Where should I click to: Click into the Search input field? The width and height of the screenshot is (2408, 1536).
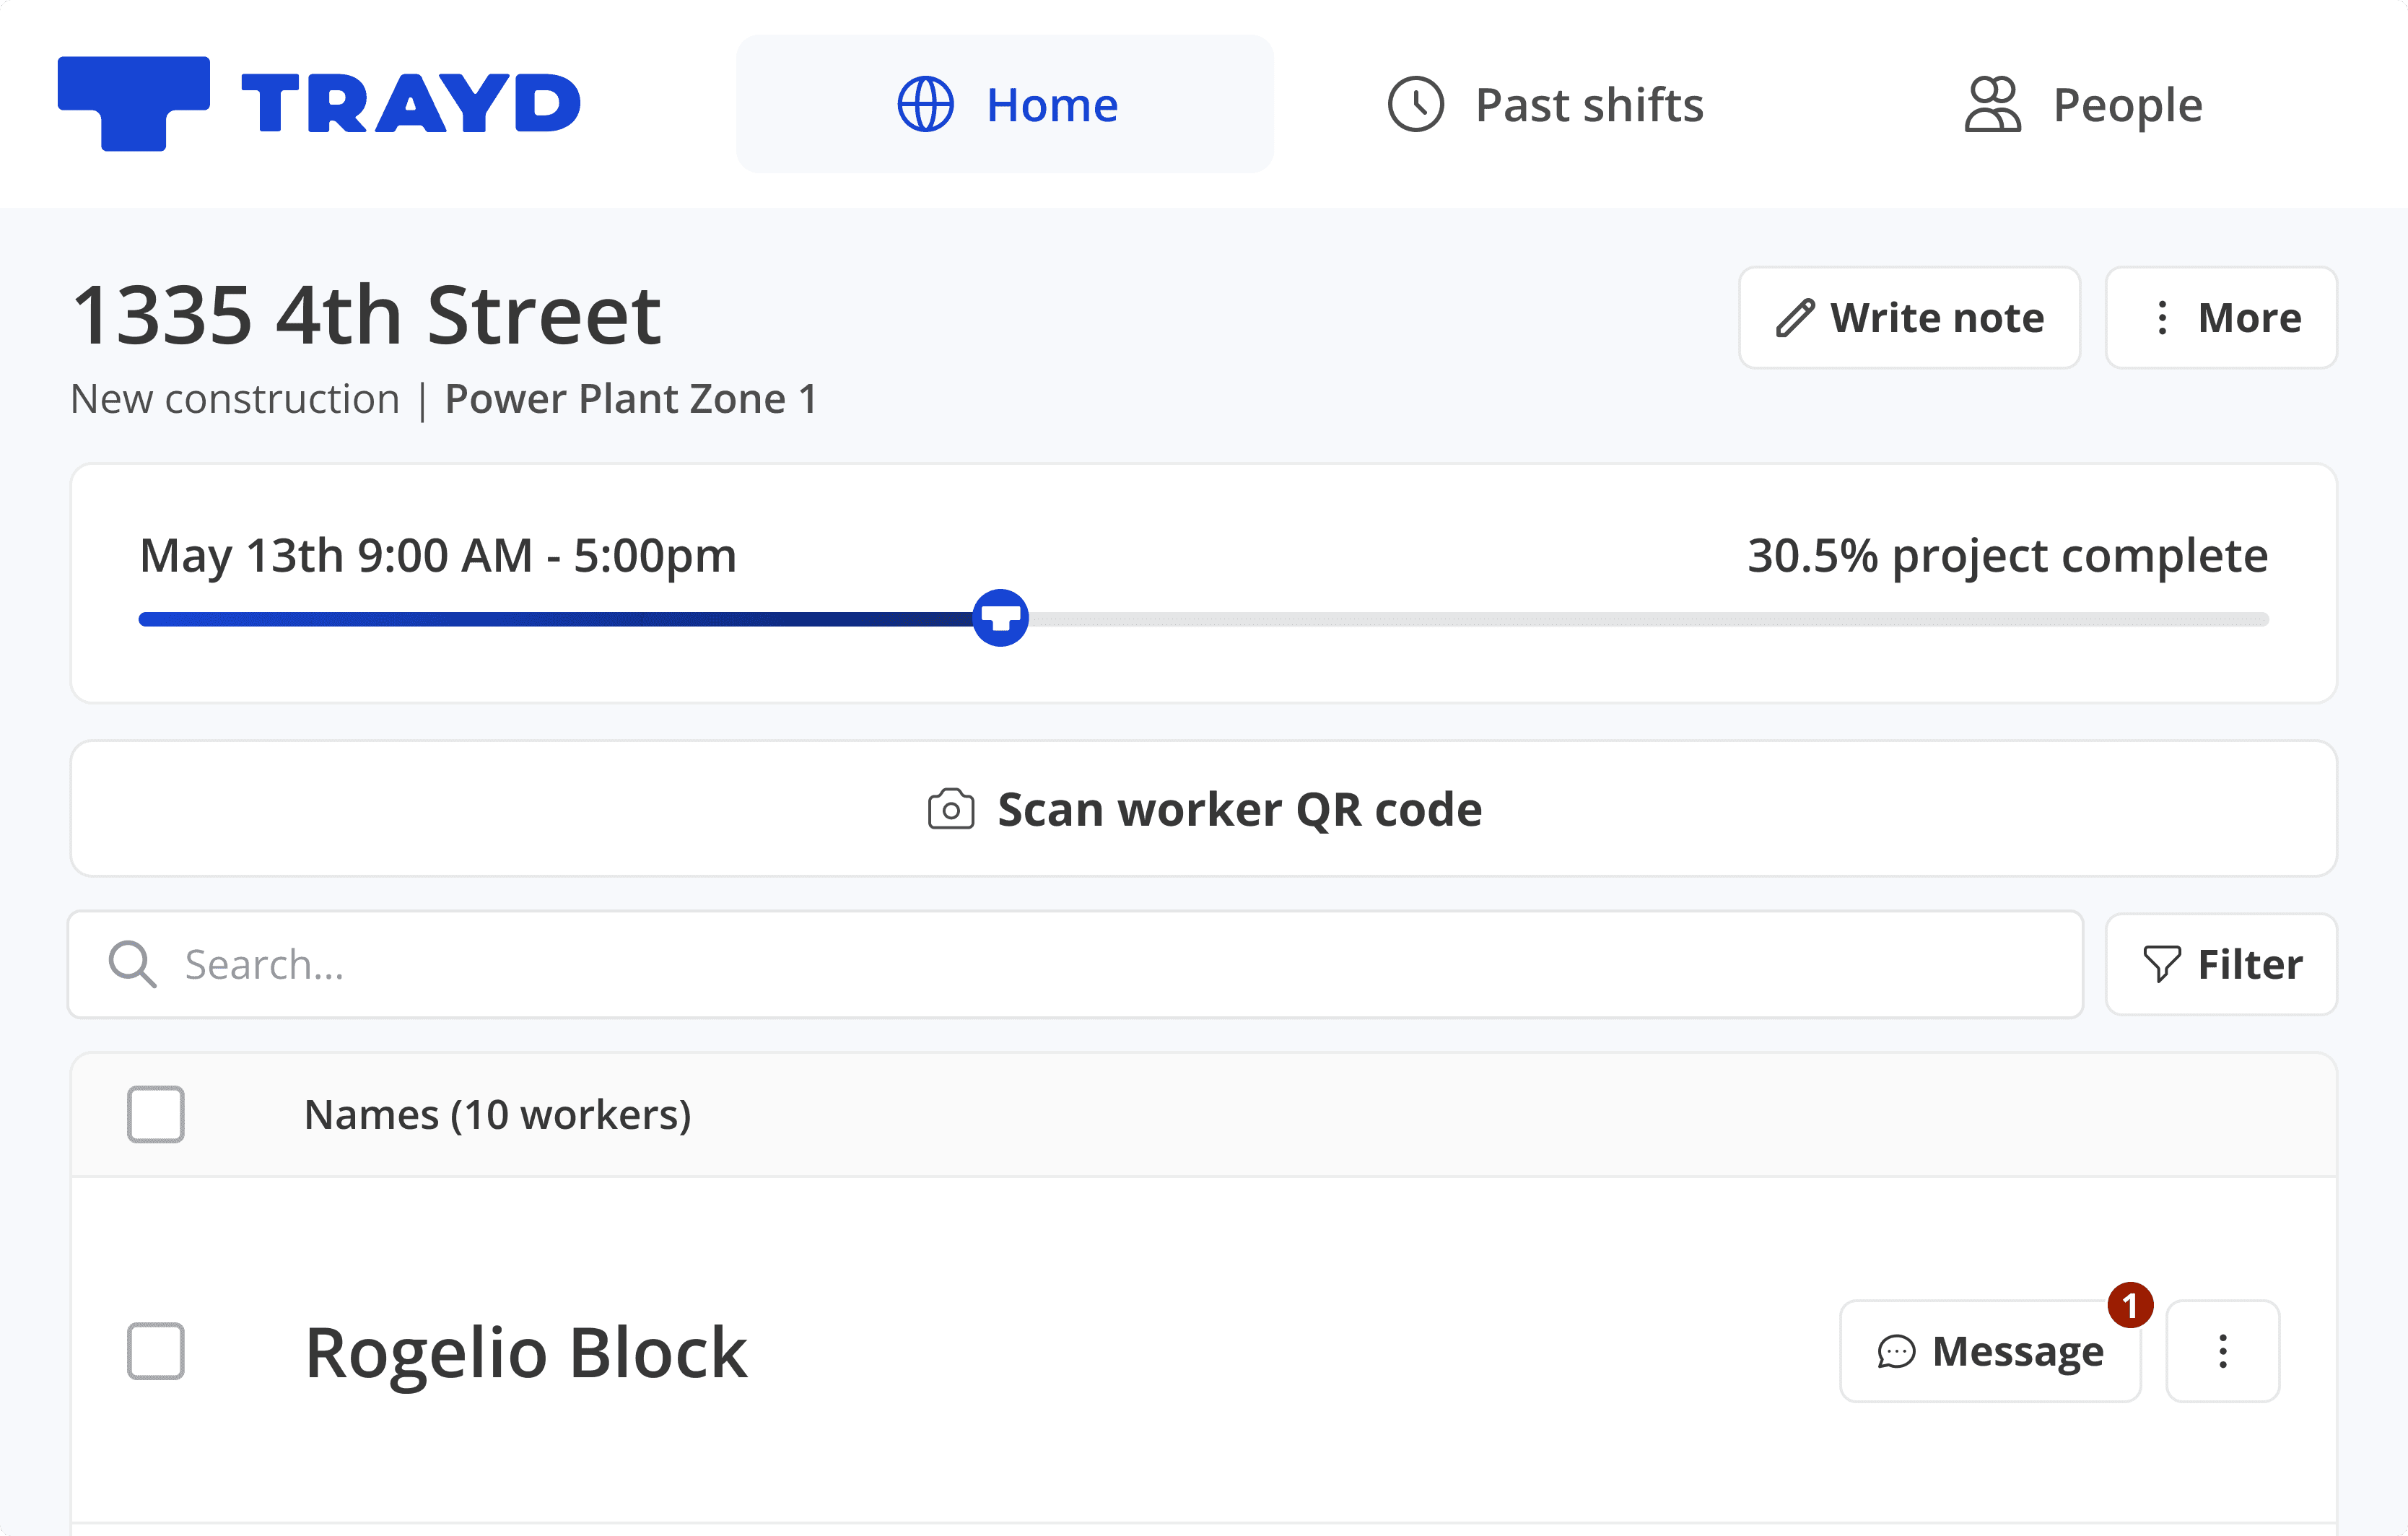pyautogui.click(x=1100, y=965)
